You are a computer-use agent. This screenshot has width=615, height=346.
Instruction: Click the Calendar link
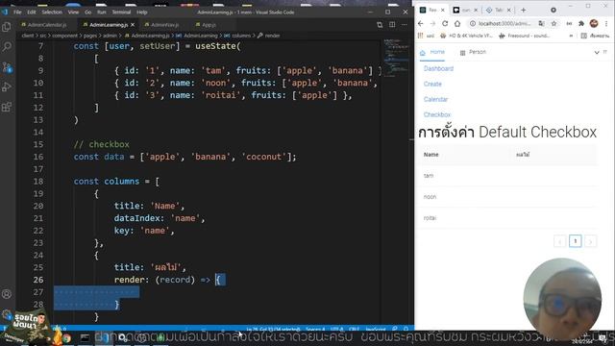pyautogui.click(x=435, y=99)
